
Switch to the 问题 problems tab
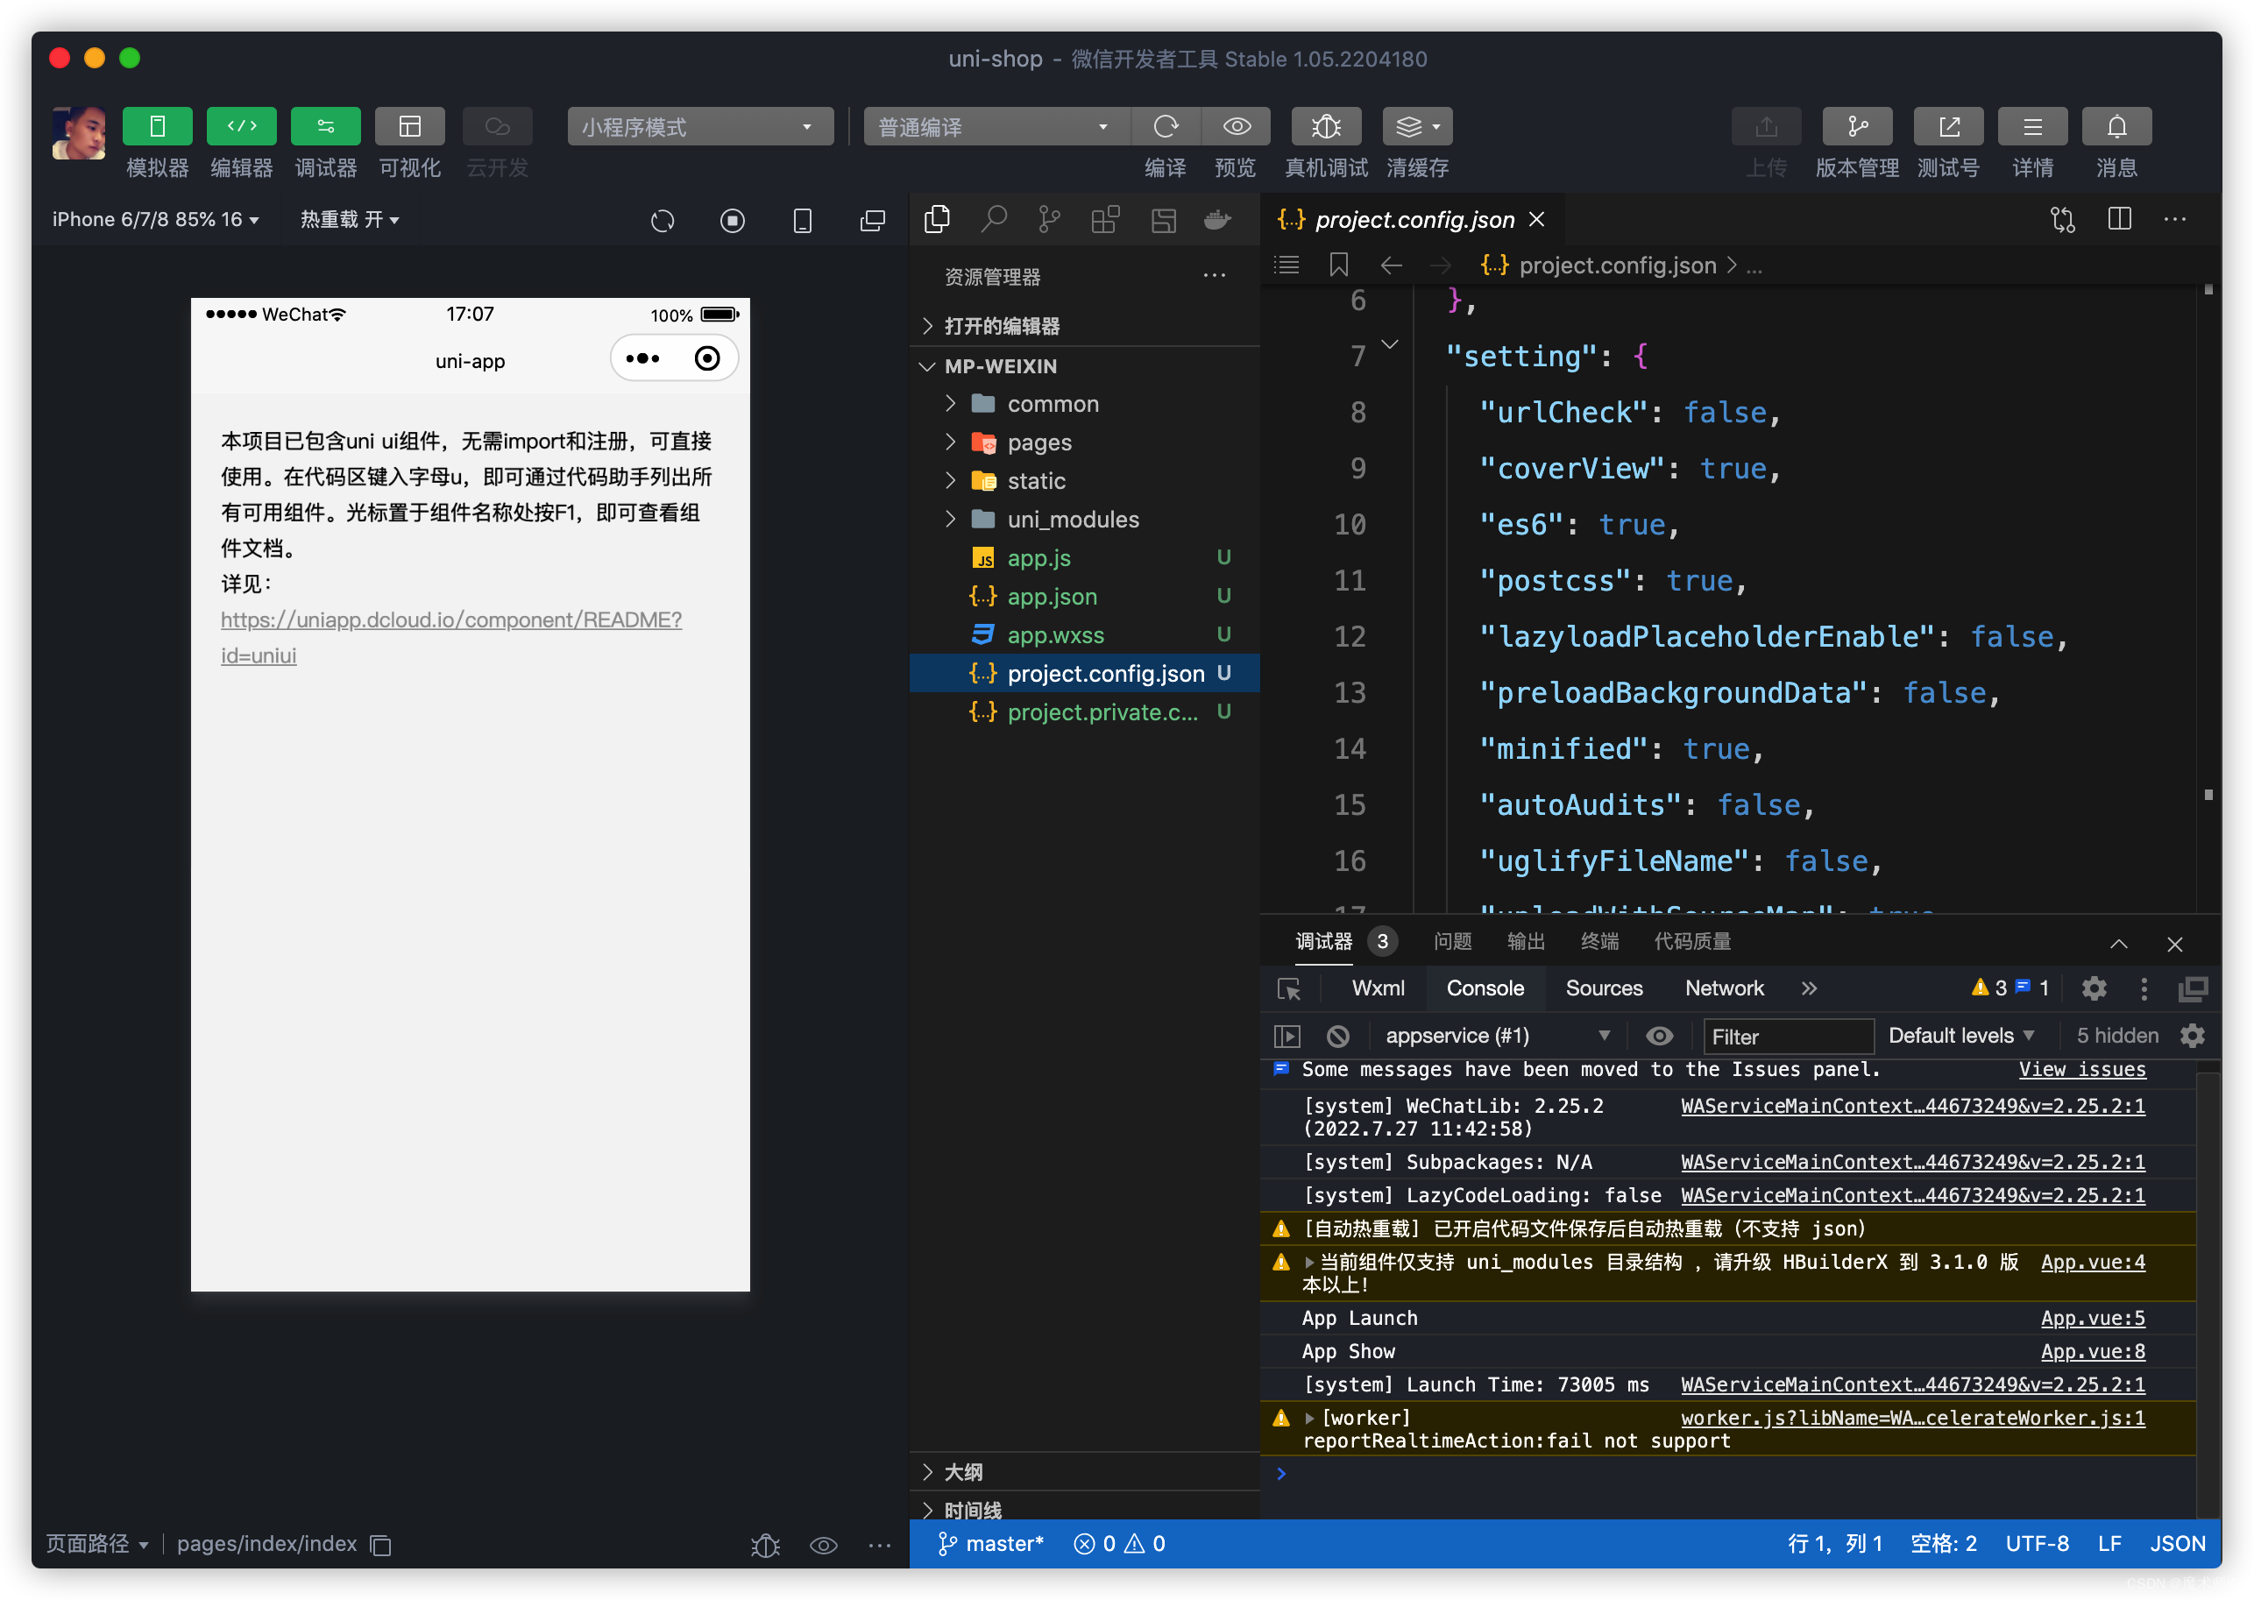coord(1452,941)
